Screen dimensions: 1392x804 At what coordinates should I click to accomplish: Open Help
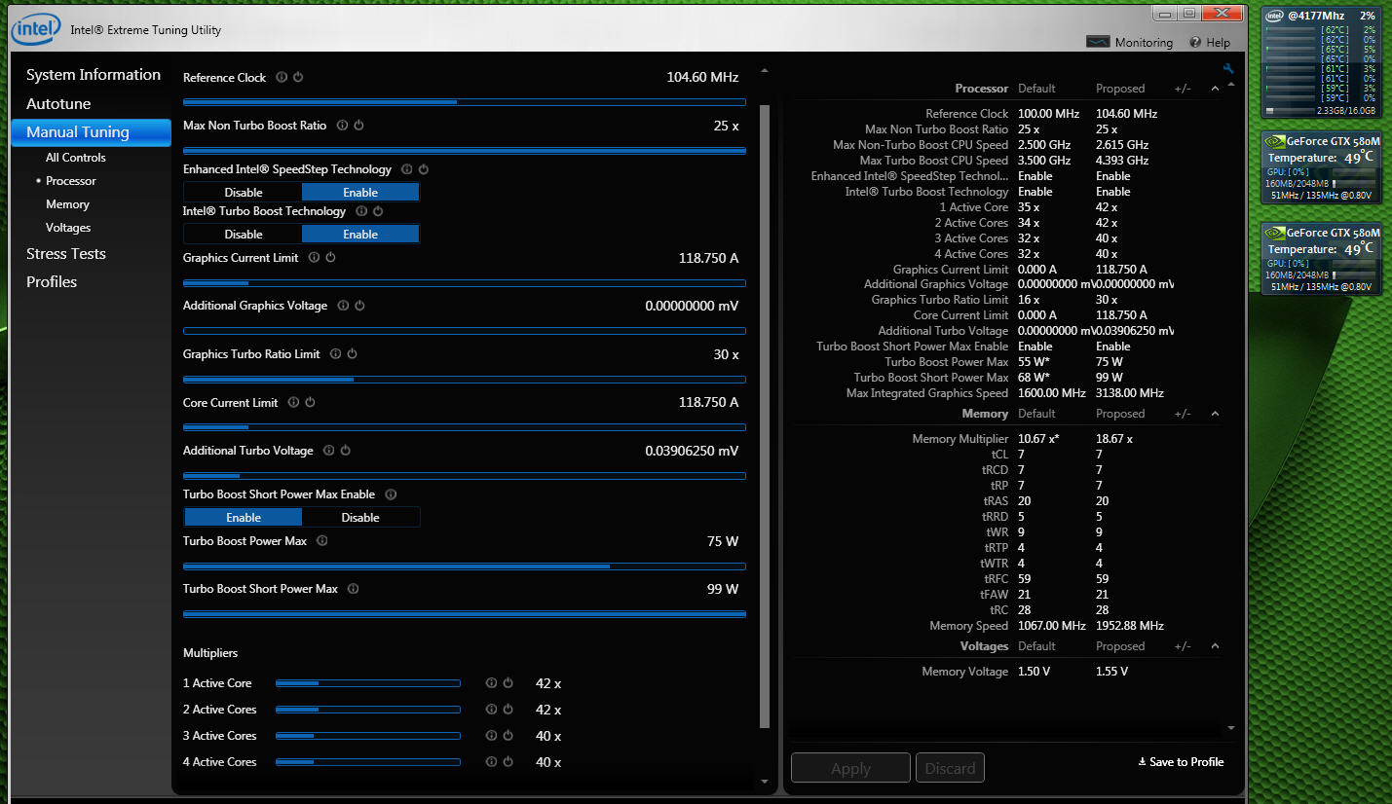1210,43
